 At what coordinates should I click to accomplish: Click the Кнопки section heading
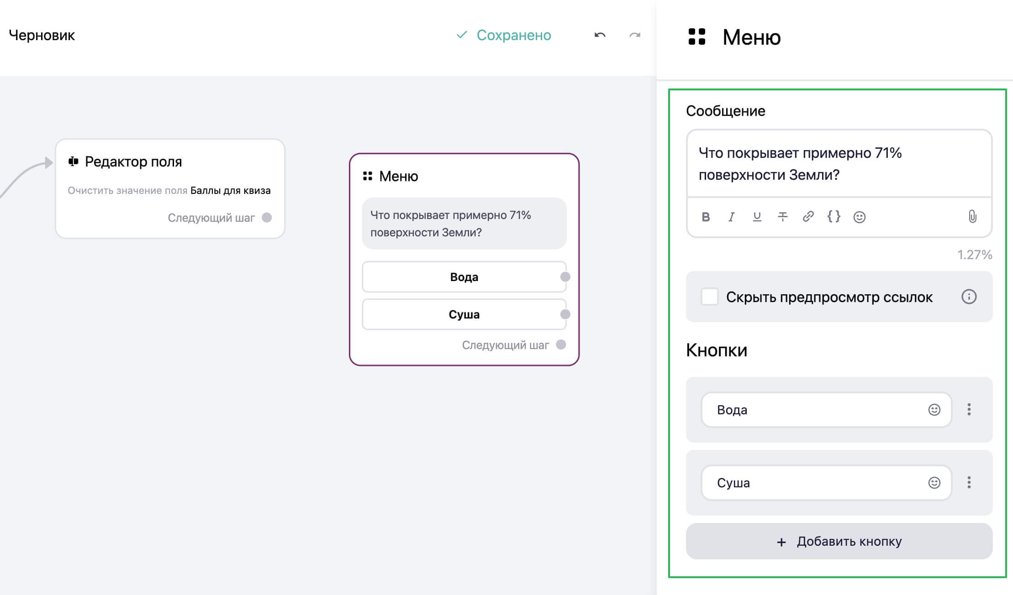(717, 350)
